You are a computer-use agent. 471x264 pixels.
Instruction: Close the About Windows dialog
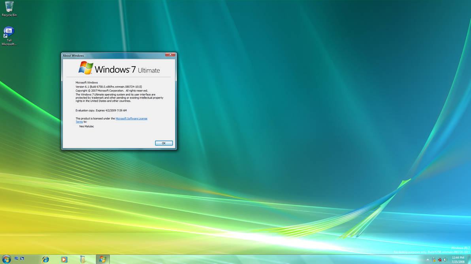pos(170,54)
